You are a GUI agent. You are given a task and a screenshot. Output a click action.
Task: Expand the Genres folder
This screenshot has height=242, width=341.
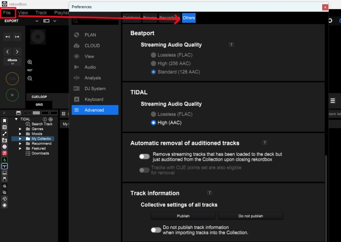(x=20, y=129)
